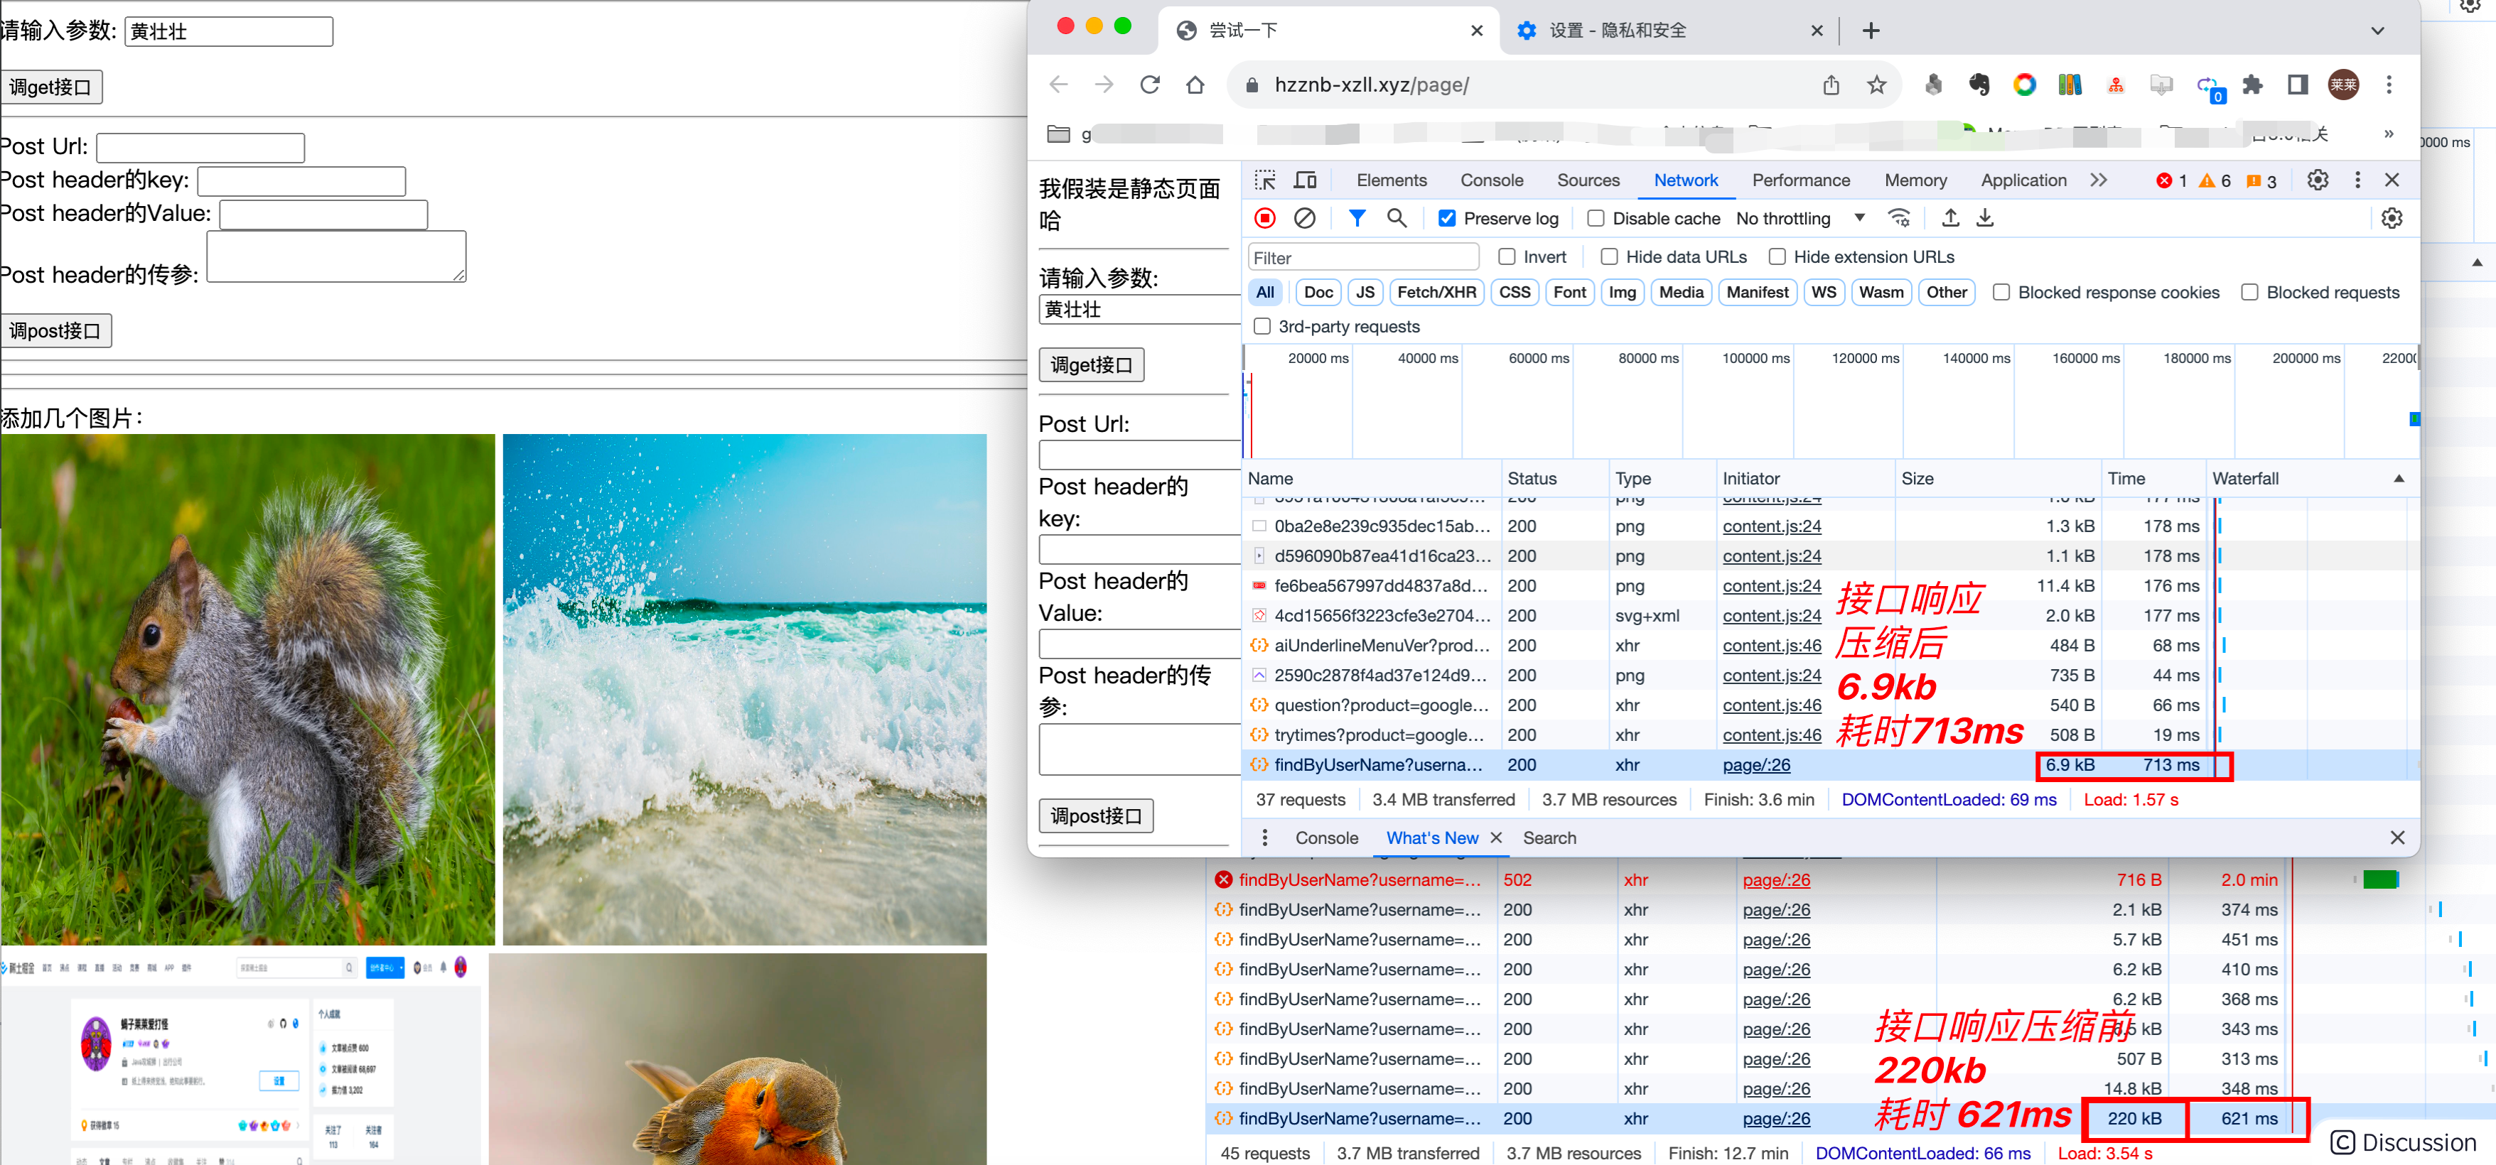
Task: Click the inspect element picker icon
Action: [1264, 180]
